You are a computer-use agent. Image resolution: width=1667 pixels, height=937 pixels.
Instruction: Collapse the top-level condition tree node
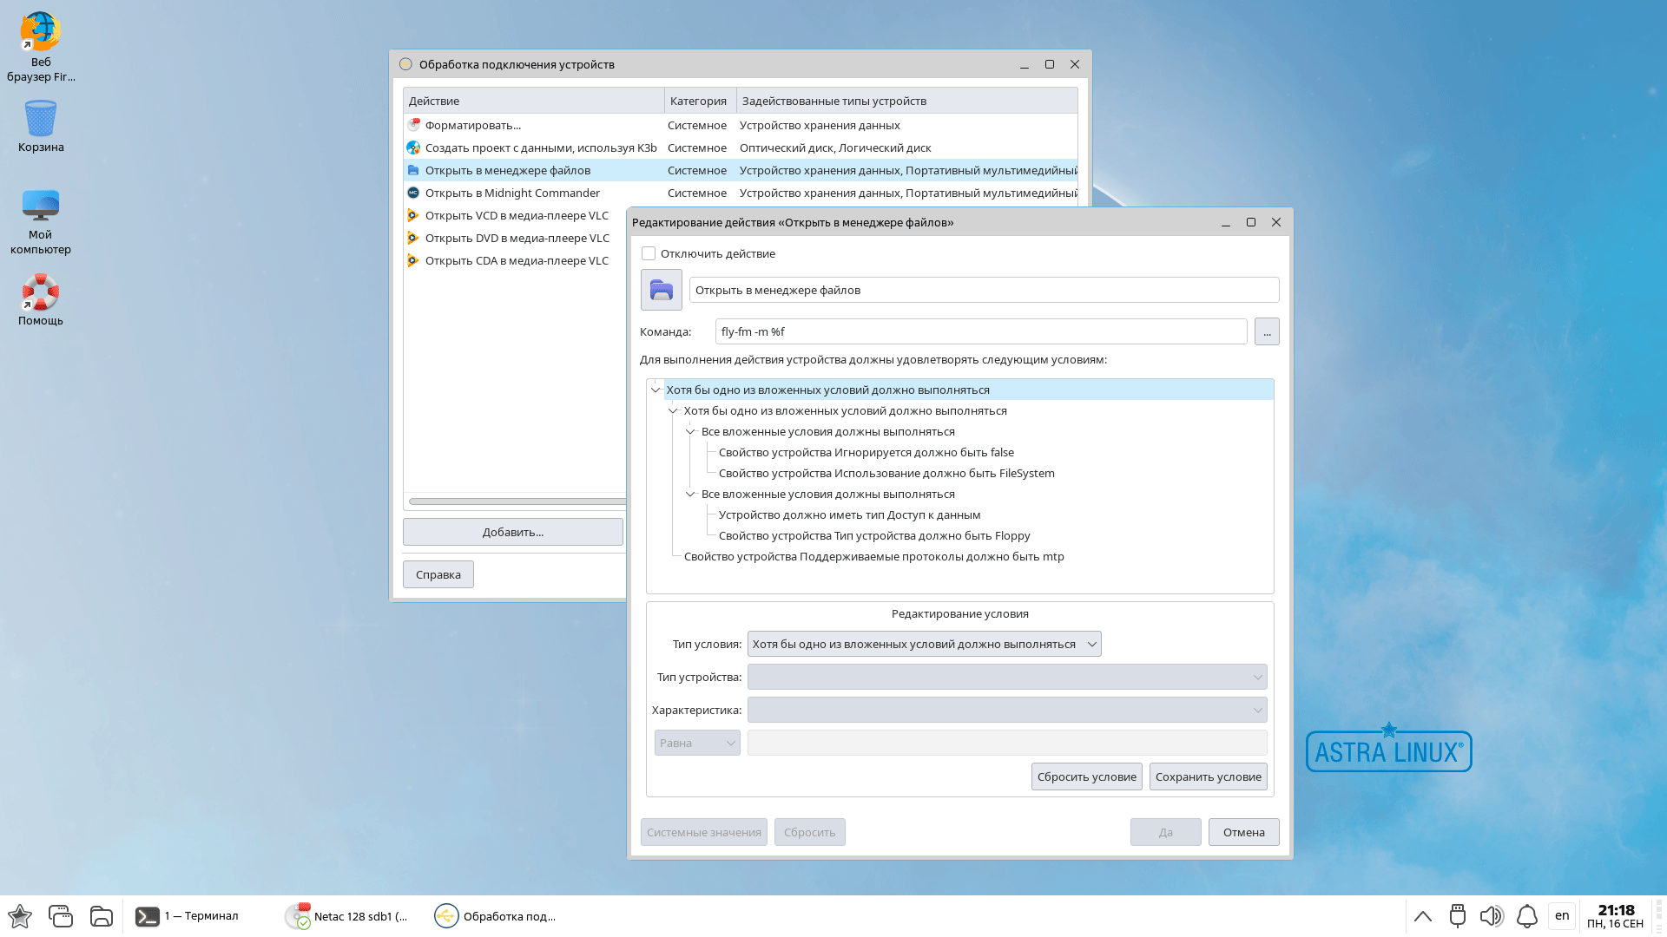(656, 390)
